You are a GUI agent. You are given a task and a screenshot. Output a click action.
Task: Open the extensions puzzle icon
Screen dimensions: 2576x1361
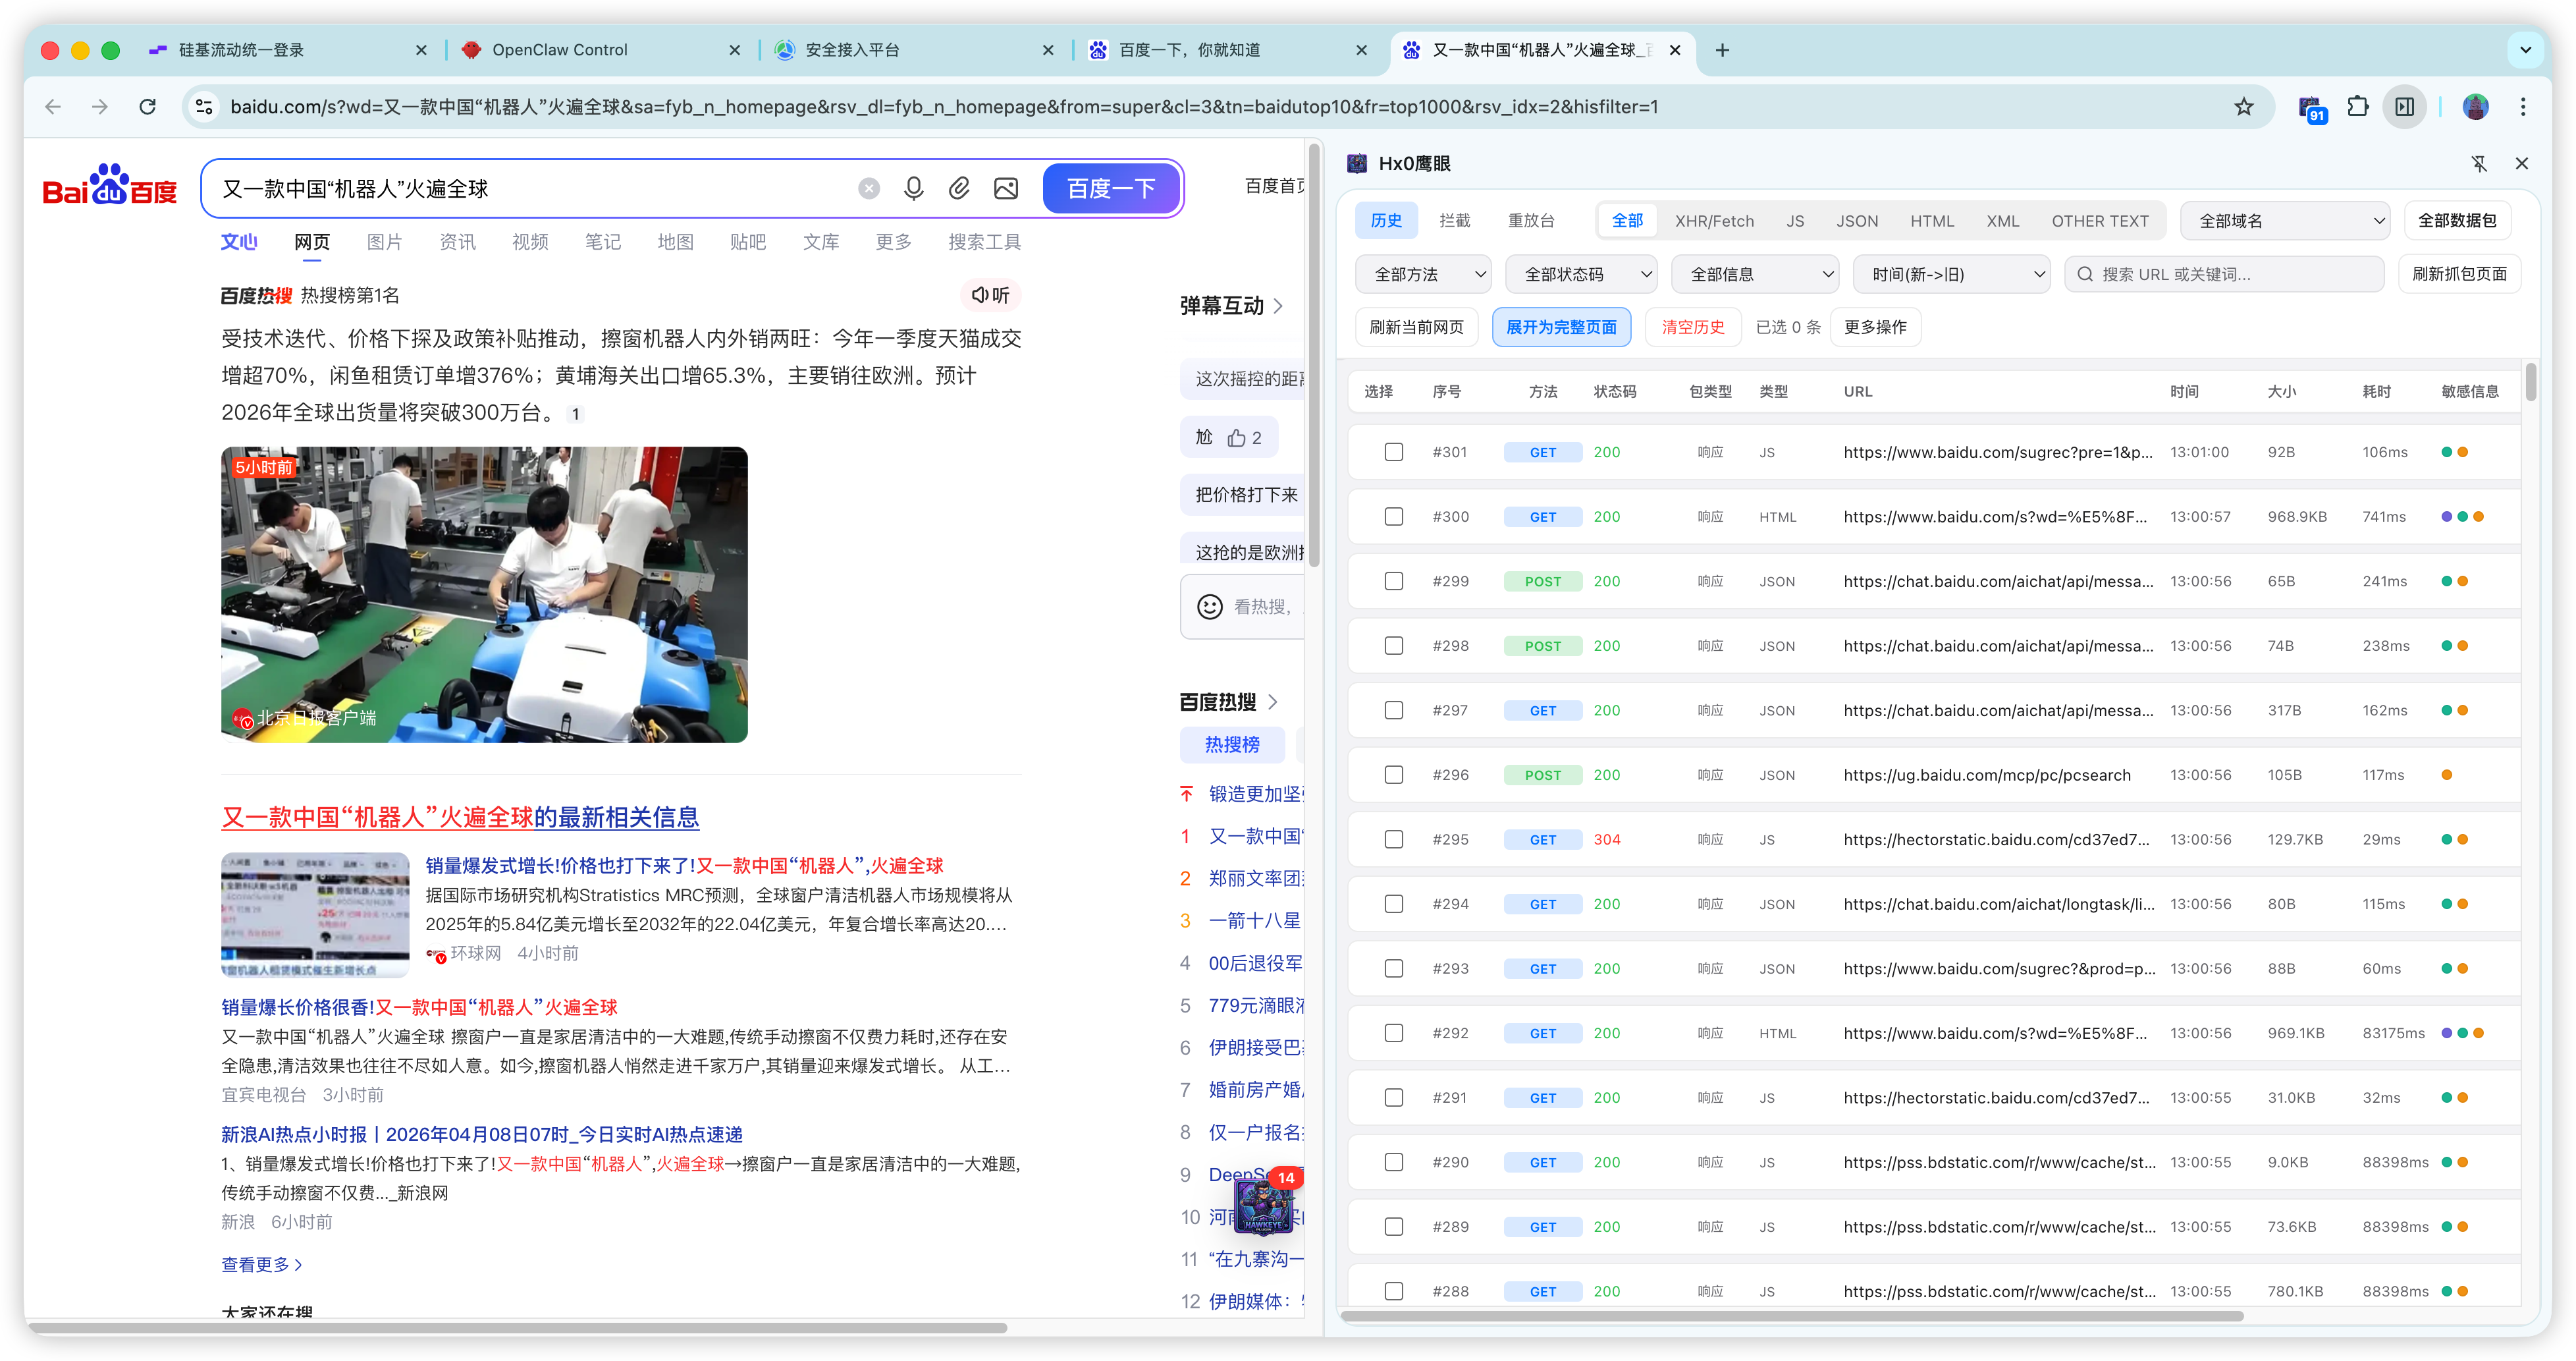point(2357,107)
